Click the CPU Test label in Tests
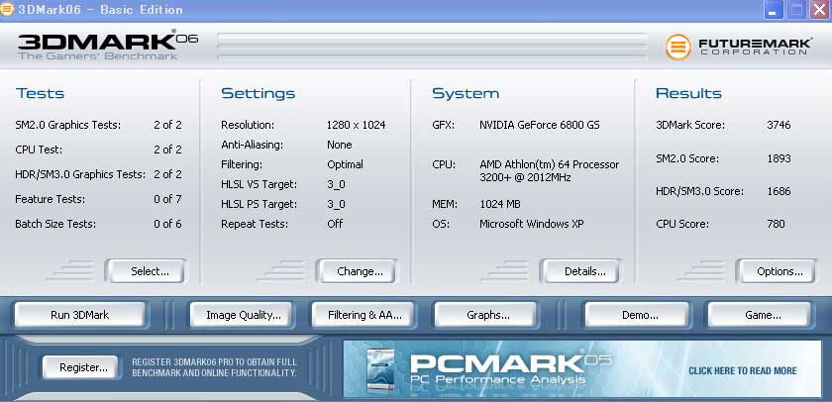Image resolution: width=832 pixels, height=402 pixels. click(x=39, y=151)
